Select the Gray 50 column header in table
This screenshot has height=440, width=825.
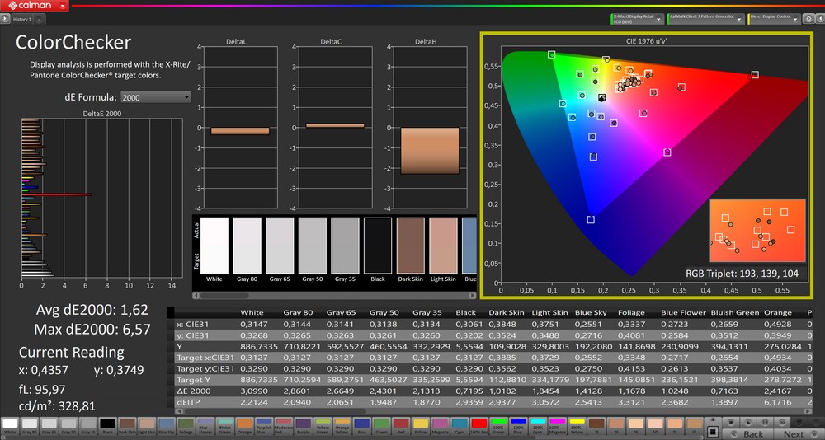[x=384, y=313]
